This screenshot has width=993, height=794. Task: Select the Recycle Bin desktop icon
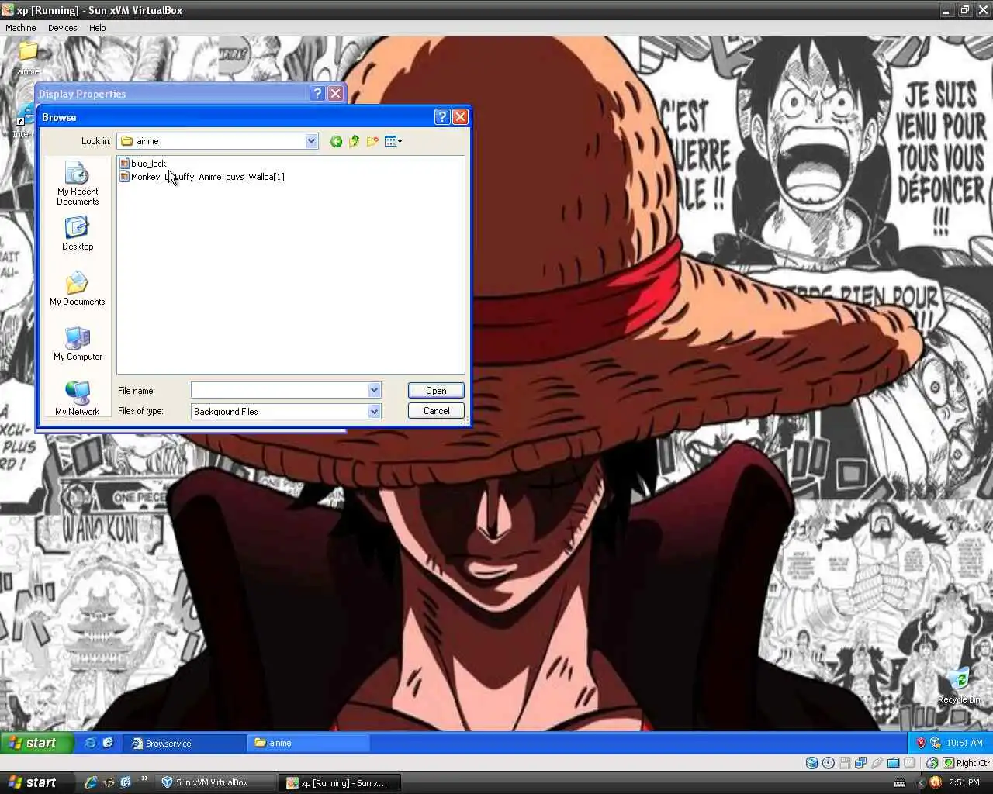click(960, 685)
